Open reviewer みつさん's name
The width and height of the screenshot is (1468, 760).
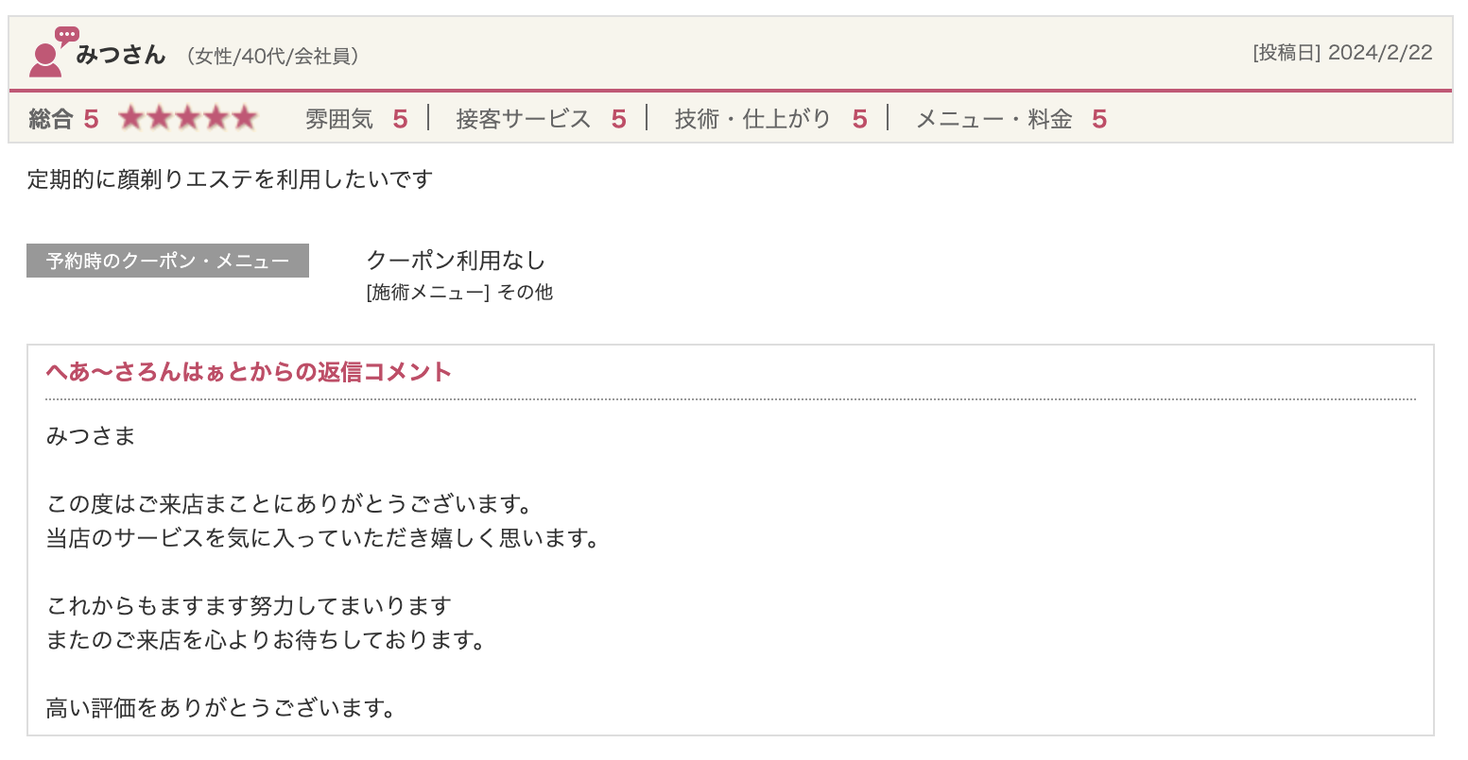pyautogui.click(x=121, y=55)
